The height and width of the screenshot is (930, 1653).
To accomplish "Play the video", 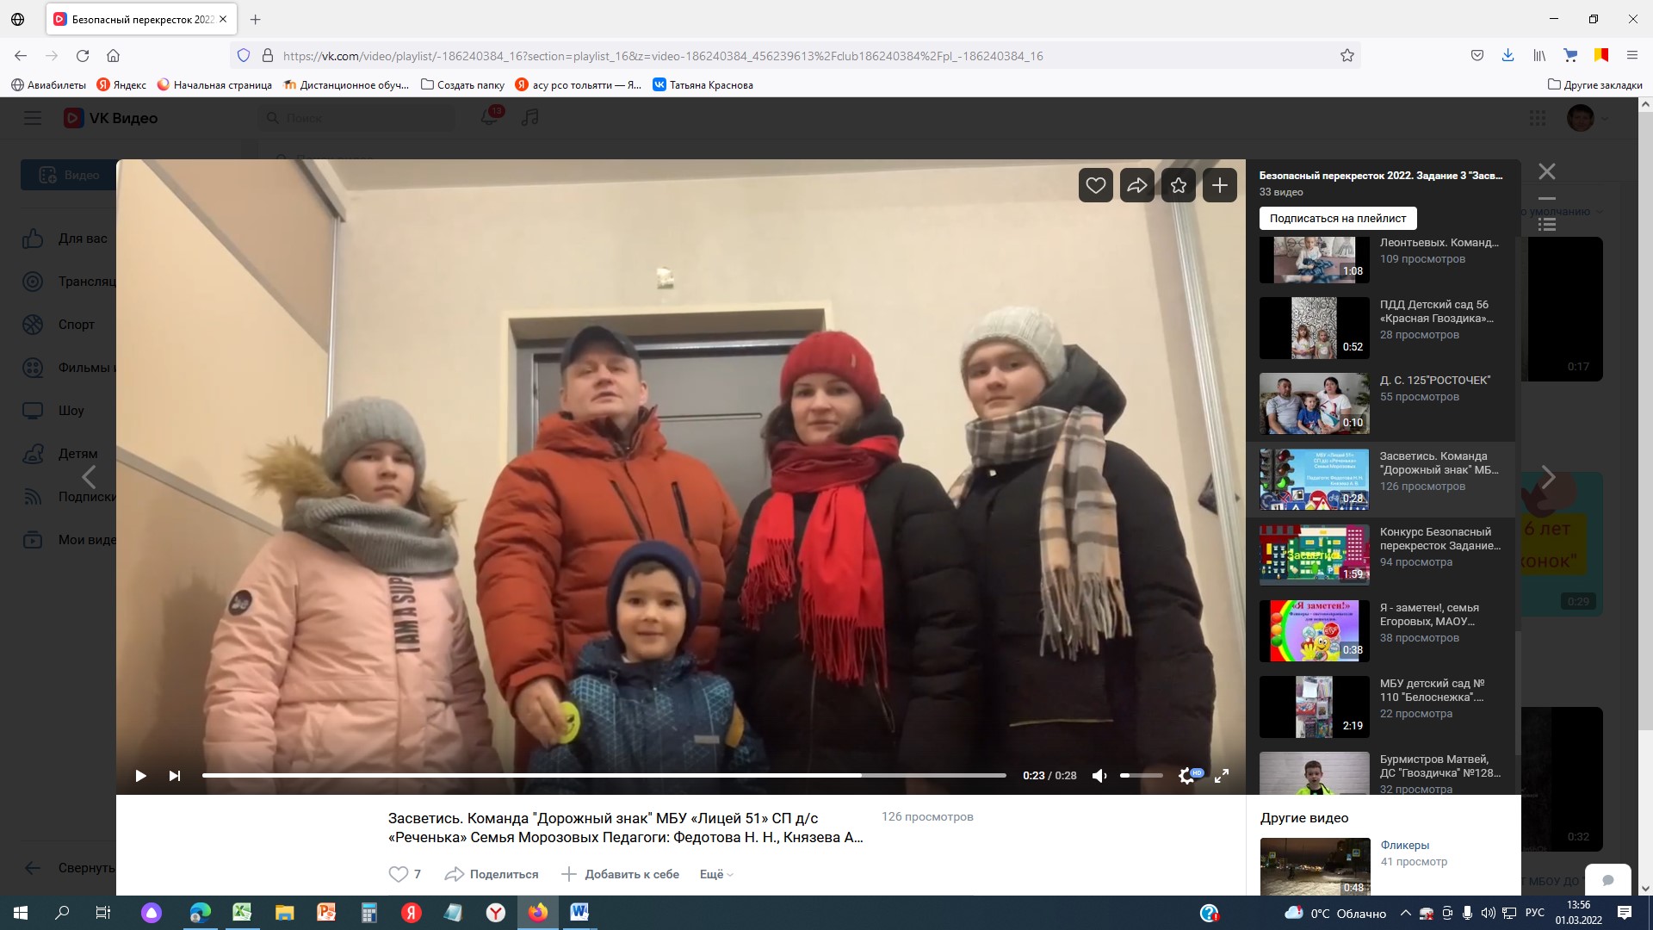I will click(x=140, y=776).
